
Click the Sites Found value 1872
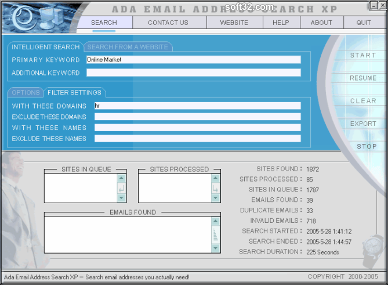pyautogui.click(x=313, y=169)
